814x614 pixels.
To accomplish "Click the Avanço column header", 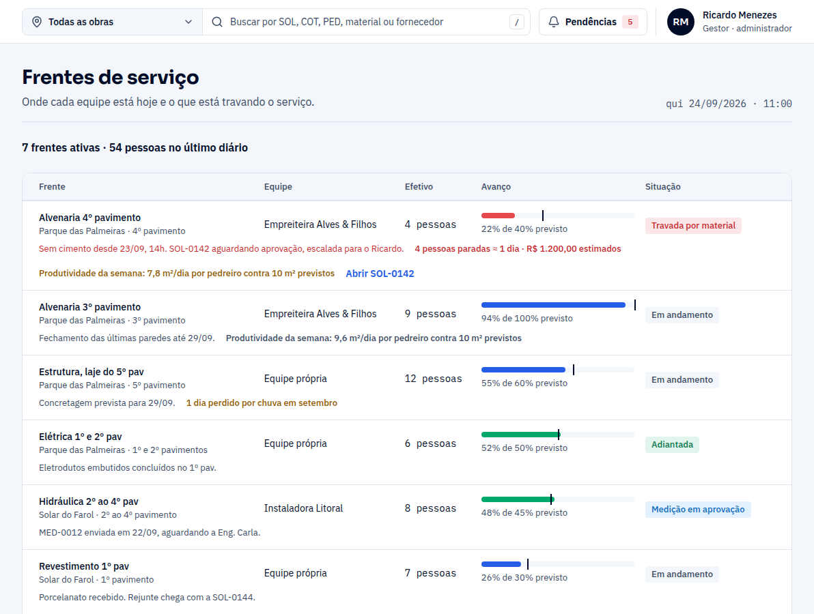I will 496,187.
